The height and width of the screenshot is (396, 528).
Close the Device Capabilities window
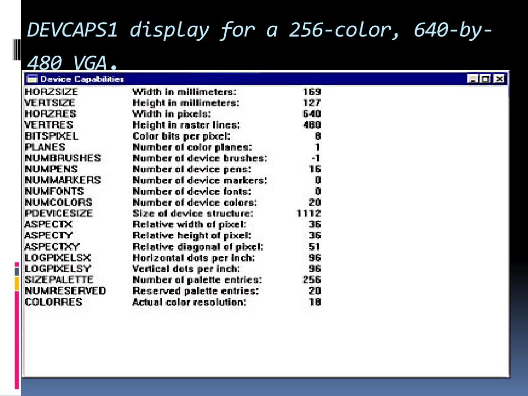click(499, 79)
